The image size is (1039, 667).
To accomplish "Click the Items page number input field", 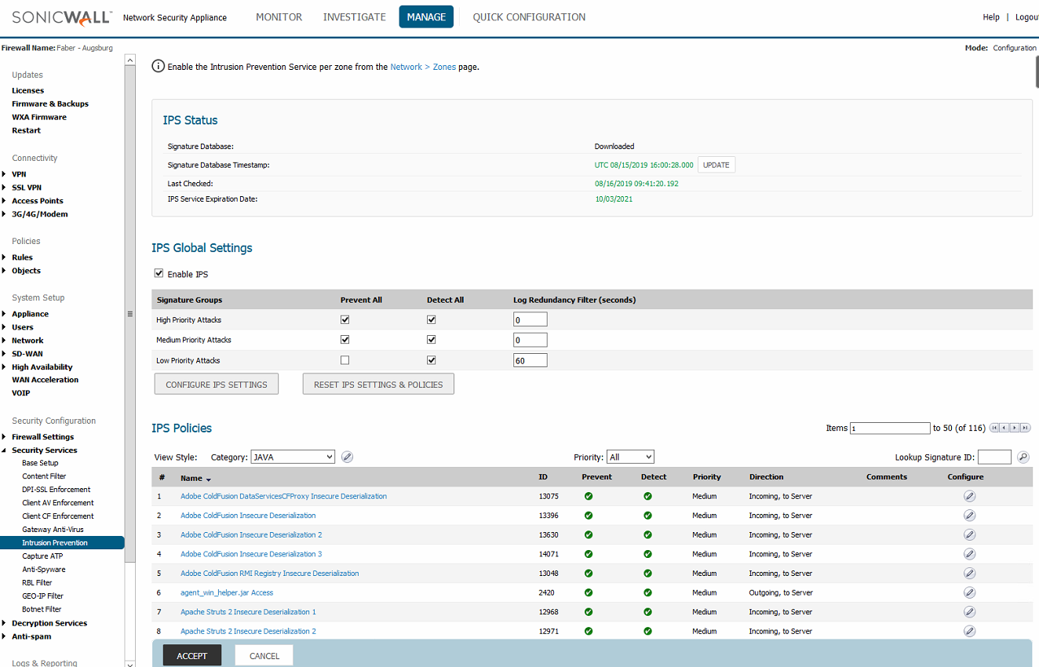I will [x=890, y=428].
